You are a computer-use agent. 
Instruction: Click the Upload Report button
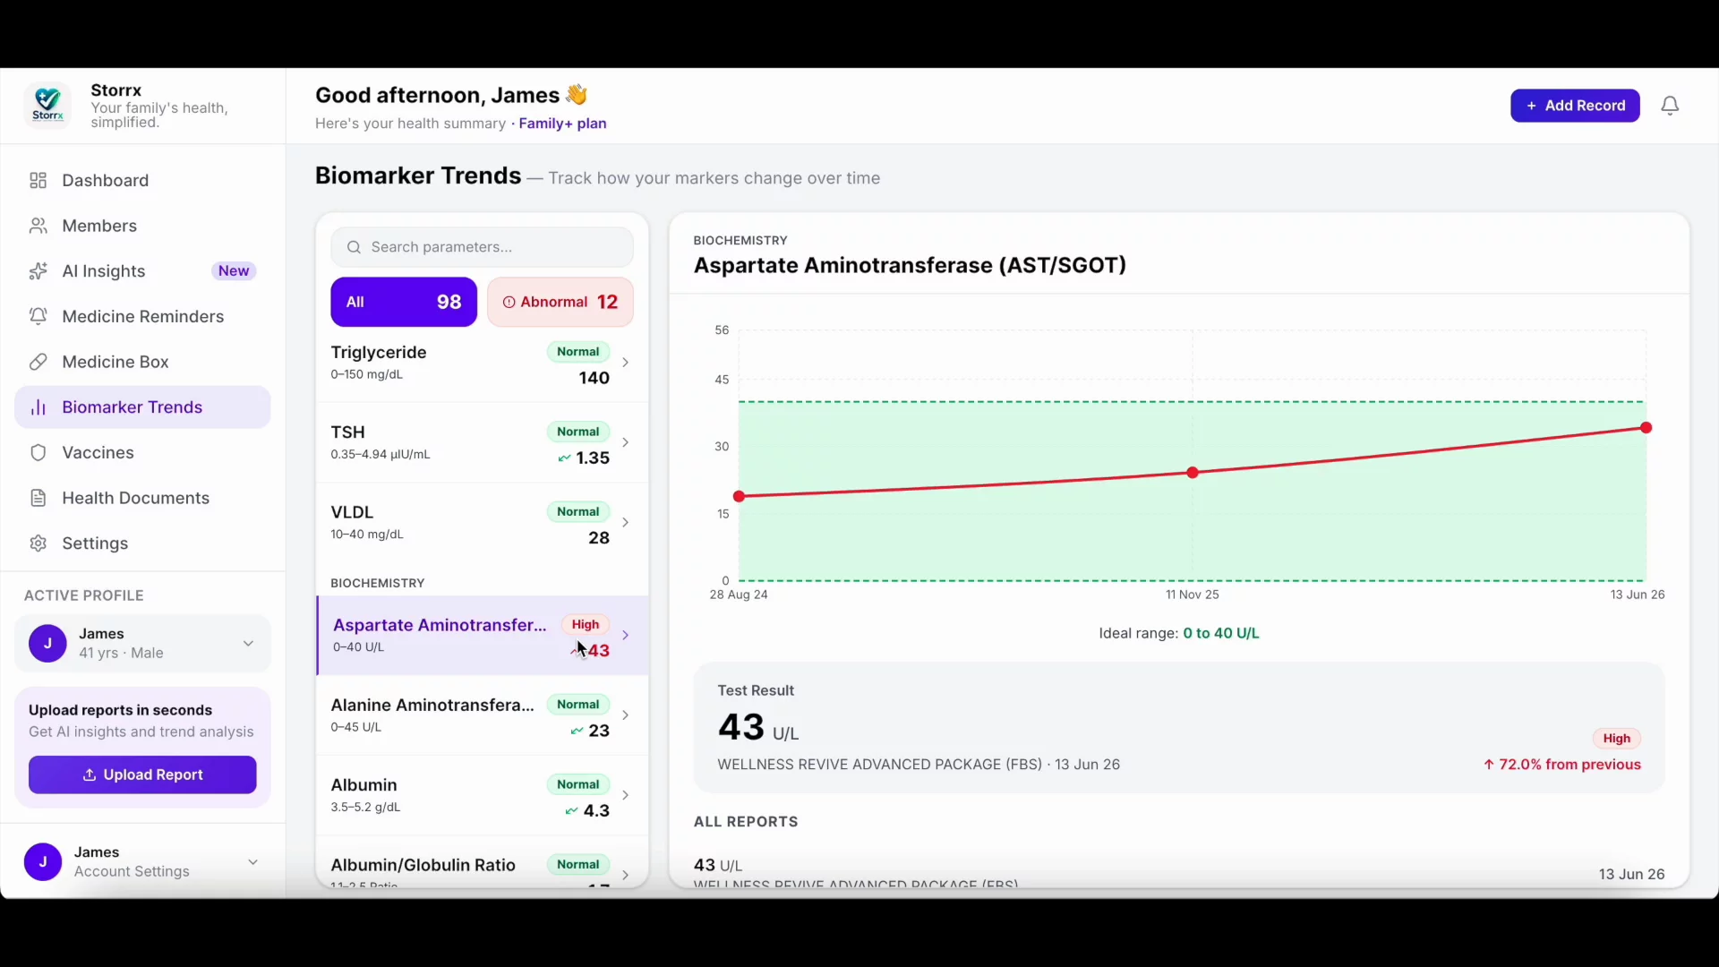pyautogui.click(x=142, y=775)
